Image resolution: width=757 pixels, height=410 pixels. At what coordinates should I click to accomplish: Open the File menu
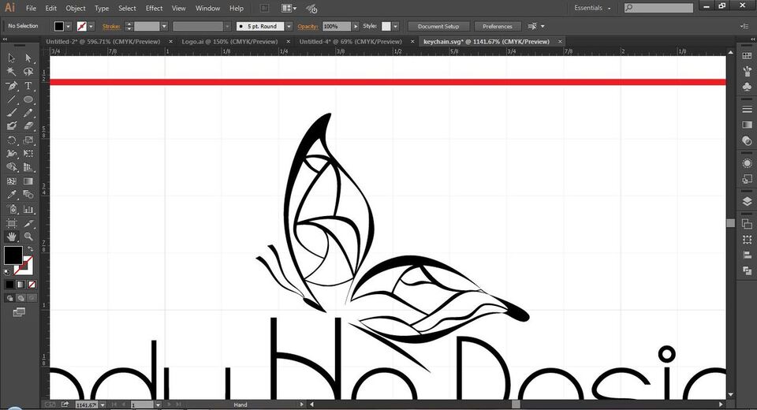tap(31, 8)
